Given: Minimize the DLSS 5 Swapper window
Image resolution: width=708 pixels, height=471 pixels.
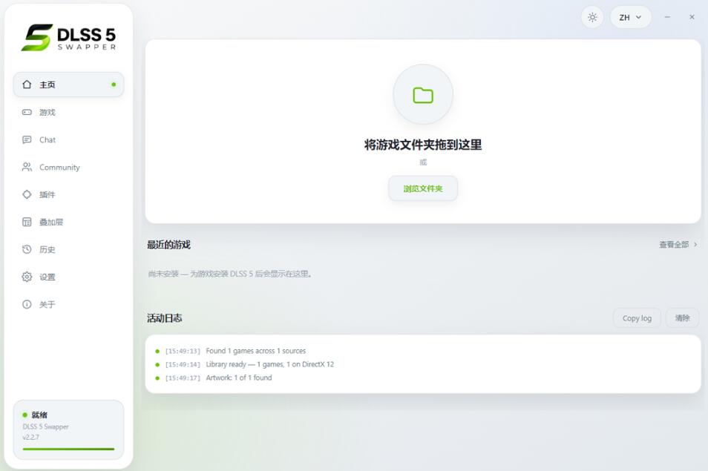Looking at the screenshot, I should [667, 17].
